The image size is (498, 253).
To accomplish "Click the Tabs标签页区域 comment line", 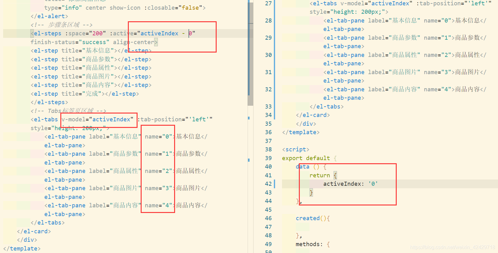I will (68, 111).
